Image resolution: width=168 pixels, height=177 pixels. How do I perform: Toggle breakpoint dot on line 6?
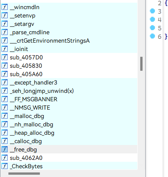(152, 36)
